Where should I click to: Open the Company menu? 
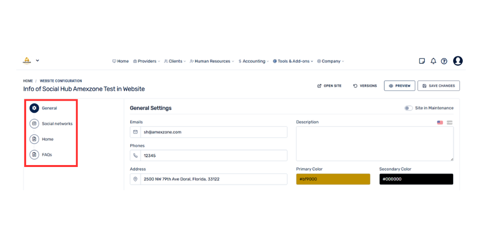pos(331,61)
